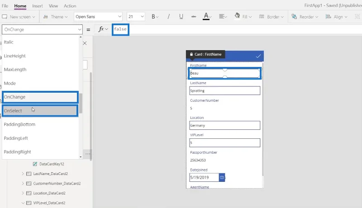Viewport: 362px width, 208px height.
Task: Open the fx formula function menu
Action: click(x=103, y=29)
